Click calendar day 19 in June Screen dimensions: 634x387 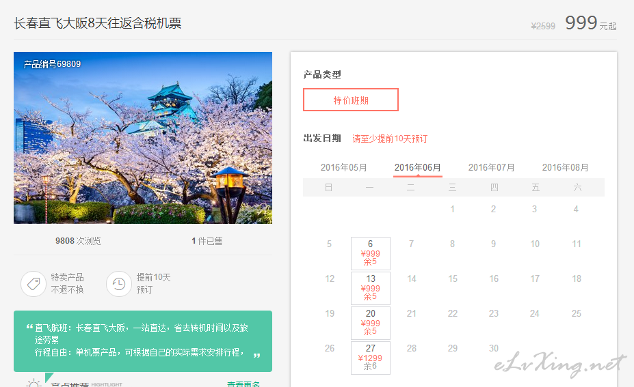pyautogui.click(x=330, y=313)
